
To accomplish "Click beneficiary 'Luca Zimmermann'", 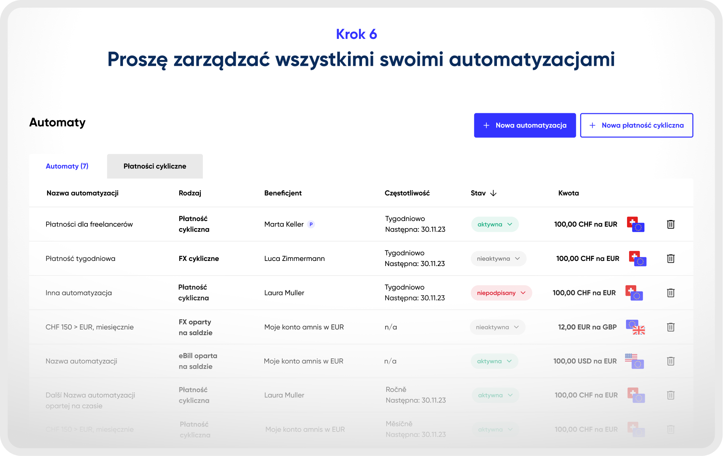I will coord(294,259).
